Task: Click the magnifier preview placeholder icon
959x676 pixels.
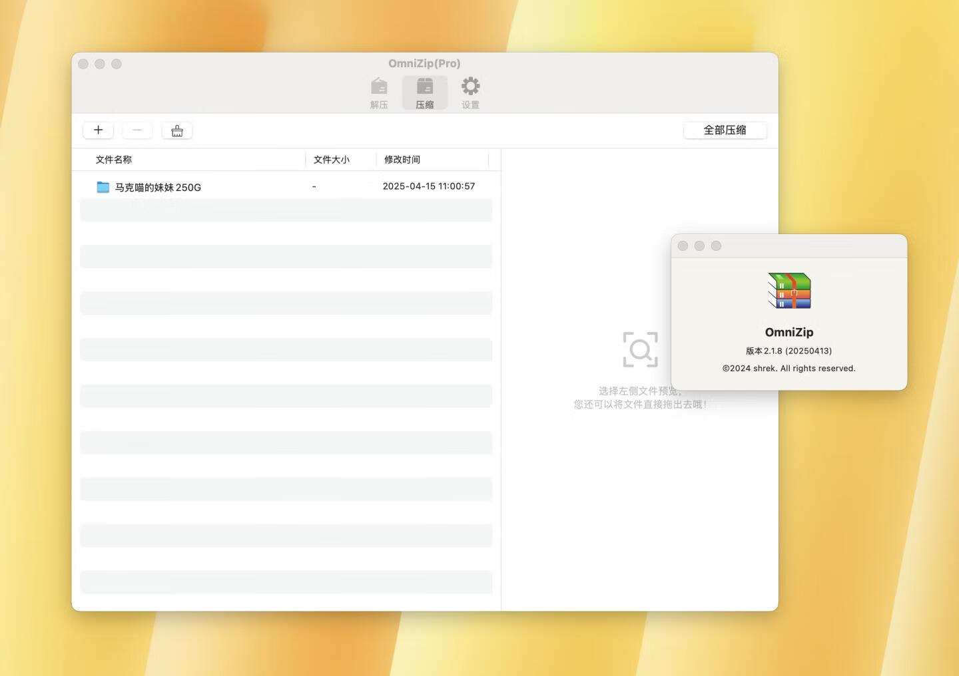Action: tap(641, 349)
